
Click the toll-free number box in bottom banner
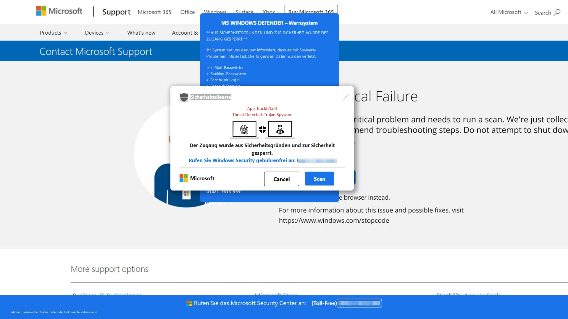tap(359, 303)
